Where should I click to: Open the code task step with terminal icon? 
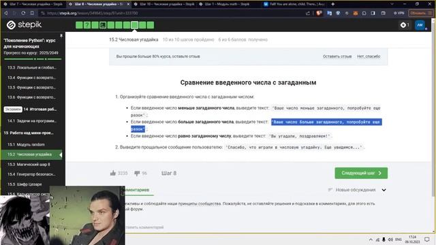pos(103,25)
